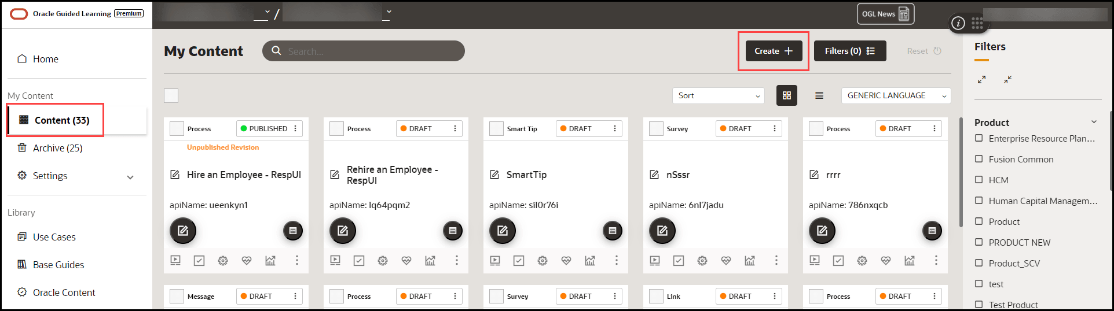Open editor for nSssr survey
1114x311 pixels.
(662, 231)
